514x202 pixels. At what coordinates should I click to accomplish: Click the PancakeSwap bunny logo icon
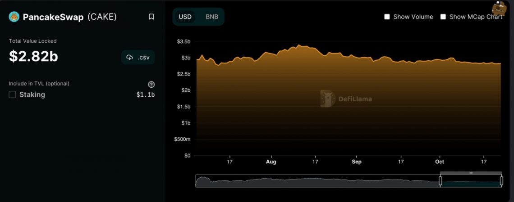14,17
